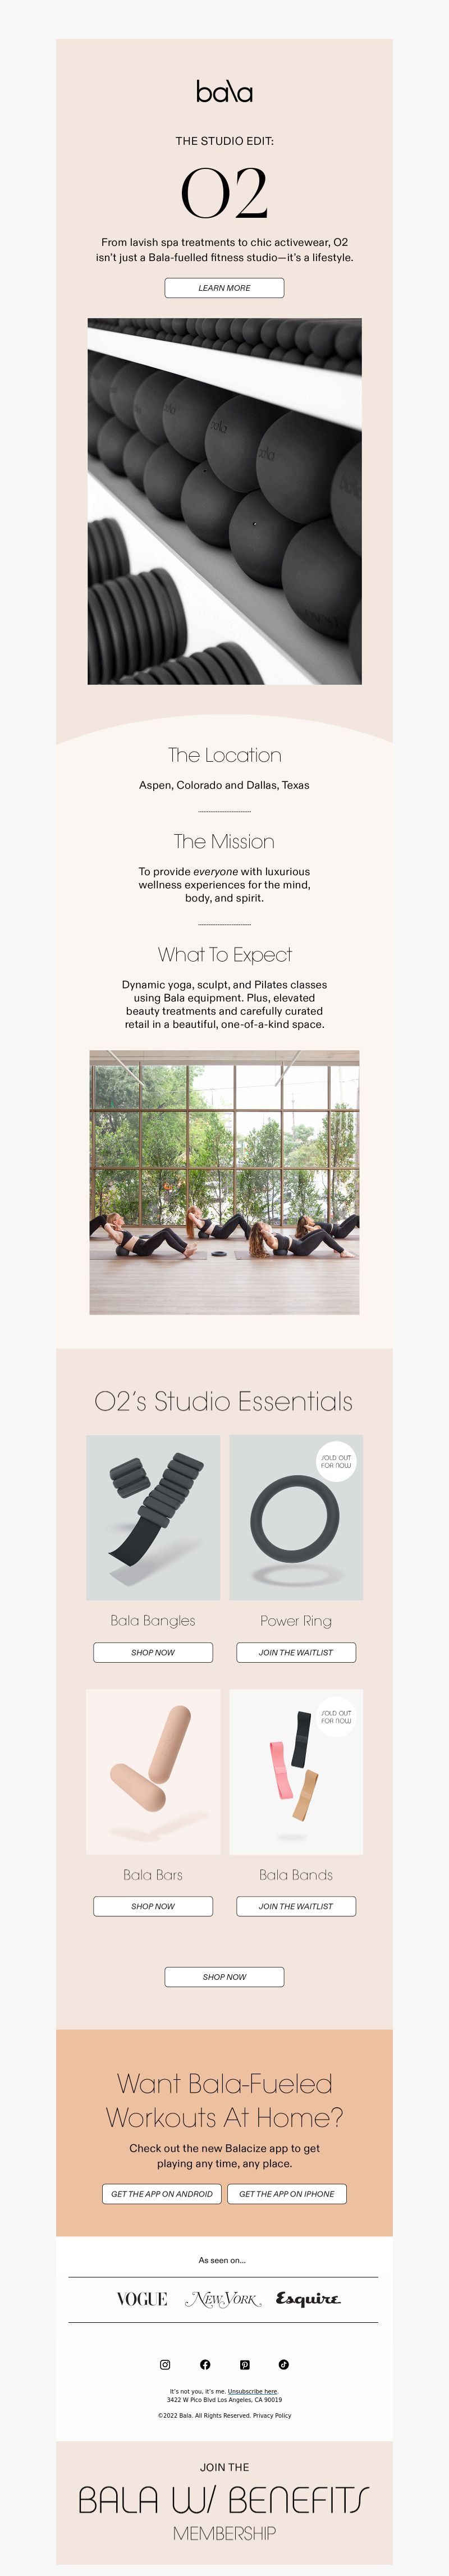
Task: Shop now for Bala Bangles
Action: 153,1652
